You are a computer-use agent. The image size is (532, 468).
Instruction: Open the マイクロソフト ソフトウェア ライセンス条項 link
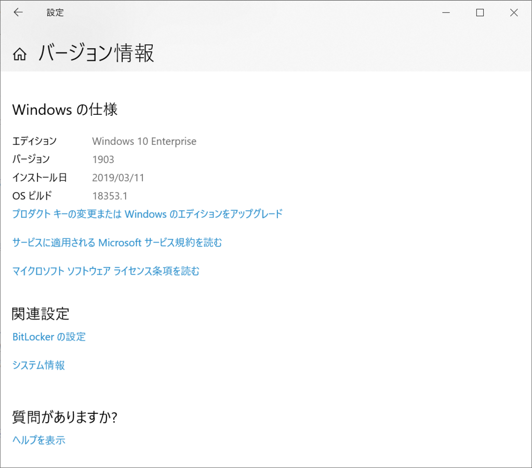[x=106, y=271]
